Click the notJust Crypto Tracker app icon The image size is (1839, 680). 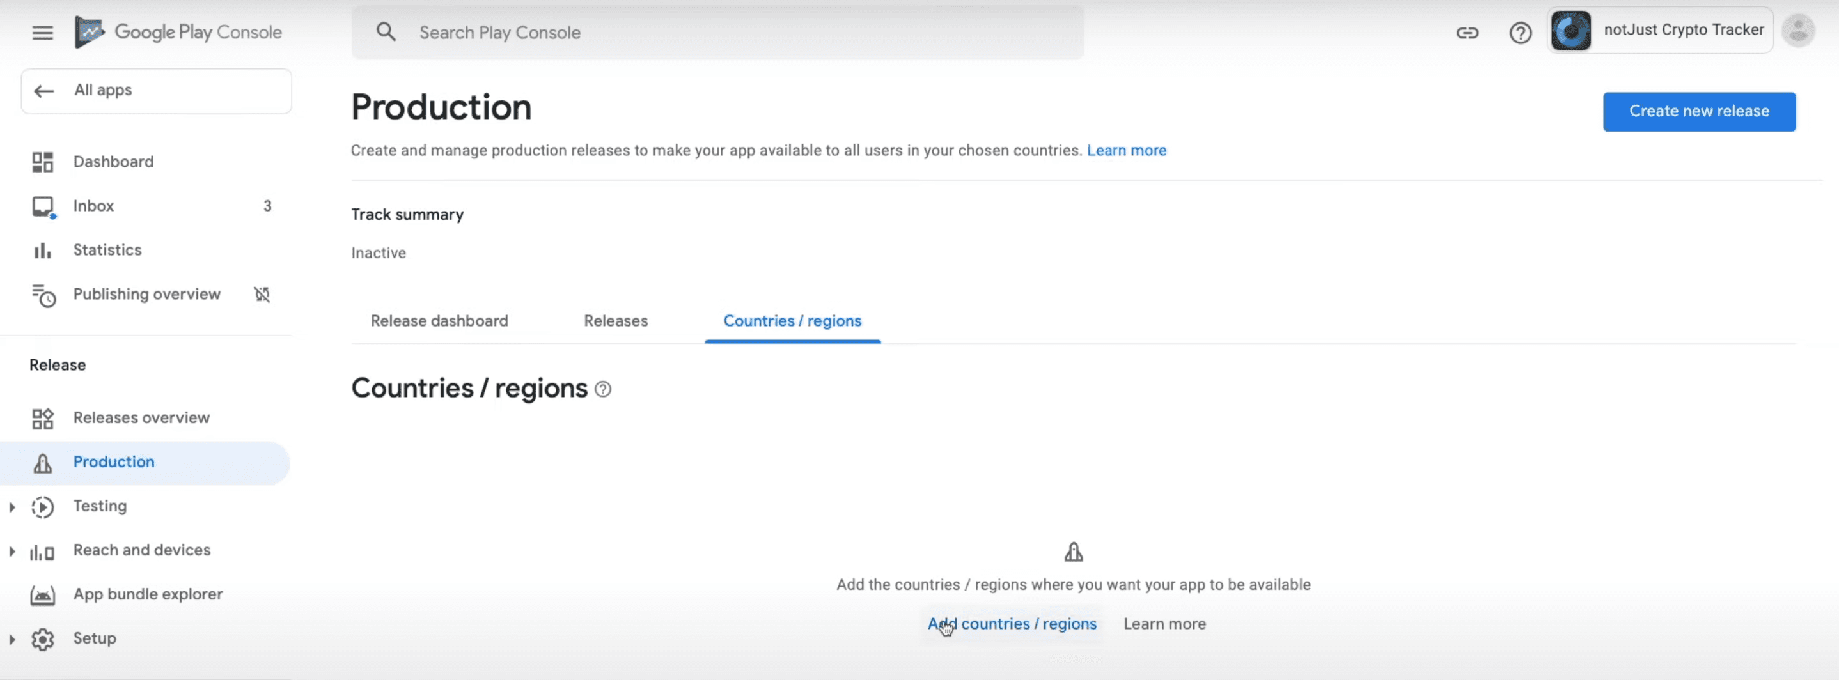pos(1571,30)
